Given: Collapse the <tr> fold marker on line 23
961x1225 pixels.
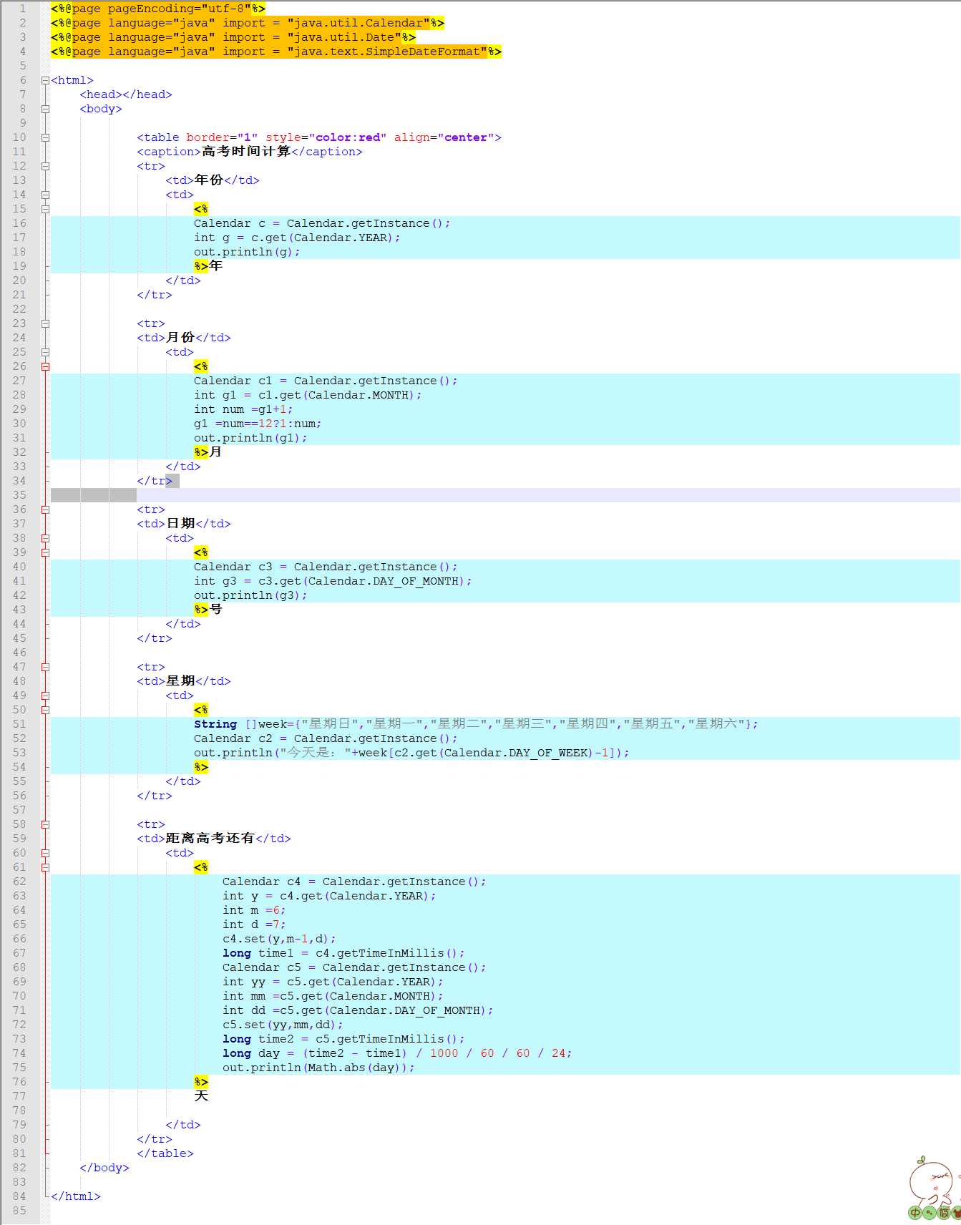Looking at the screenshot, I should (45, 323).
